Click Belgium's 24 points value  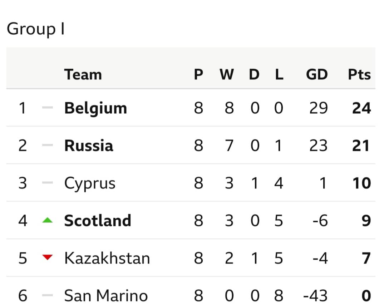pyautogui.click(x=361, y=108)
